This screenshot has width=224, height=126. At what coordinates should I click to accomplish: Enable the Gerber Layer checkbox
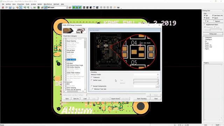coord(92,80)
